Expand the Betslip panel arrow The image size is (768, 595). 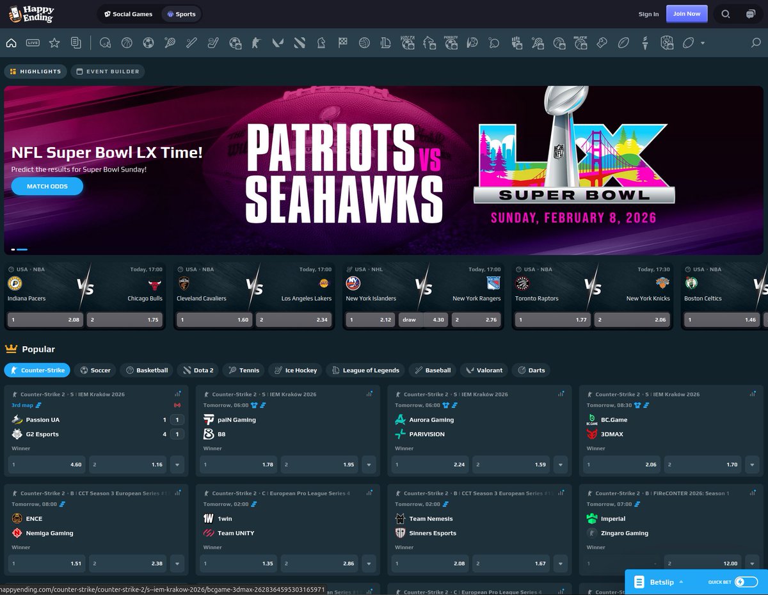click(x=681, y=582)
